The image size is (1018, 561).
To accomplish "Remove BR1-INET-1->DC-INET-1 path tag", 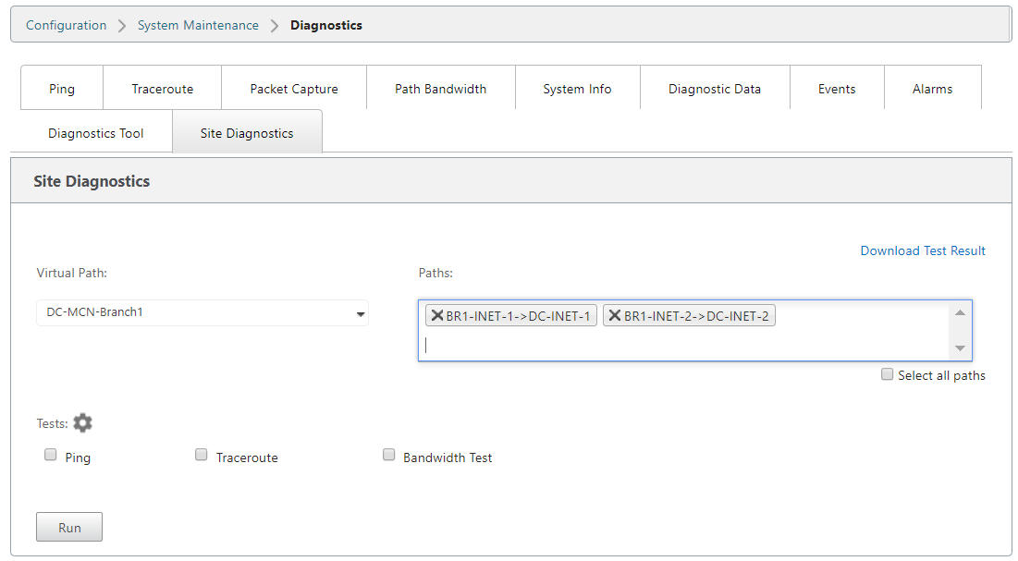I will [437, 316].
